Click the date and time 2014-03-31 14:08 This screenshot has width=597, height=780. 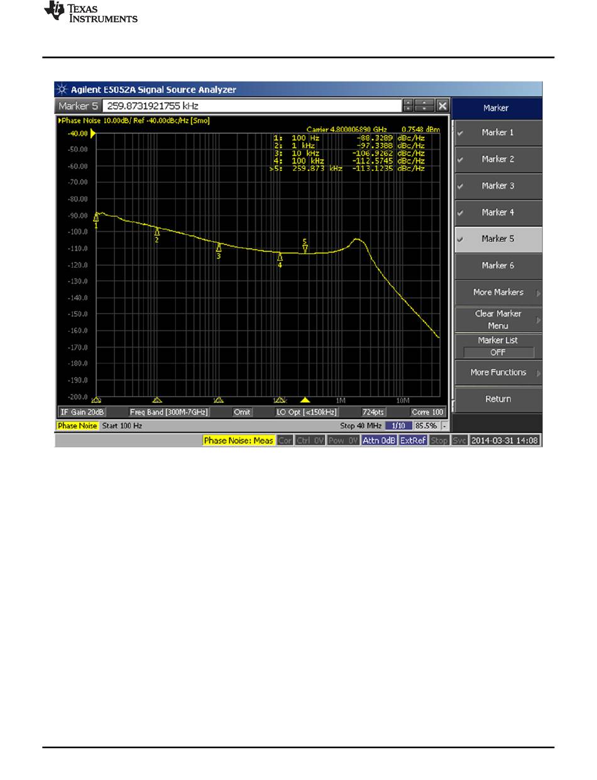click(x=505, y=441)
